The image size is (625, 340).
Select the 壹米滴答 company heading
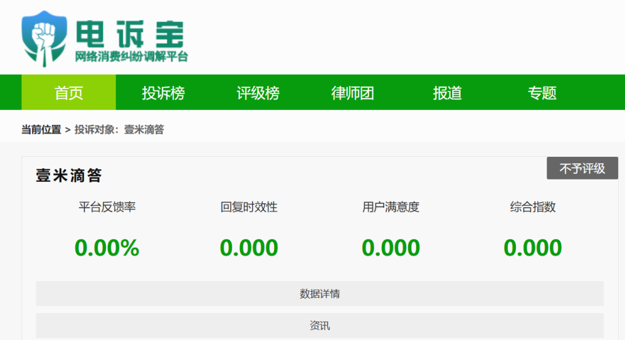(x=69, y=175)
